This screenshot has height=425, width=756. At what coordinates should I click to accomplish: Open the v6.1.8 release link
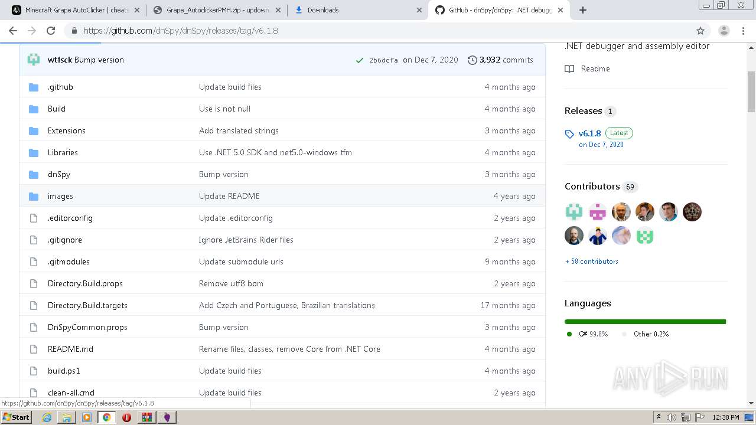click(x=589, y=133)
